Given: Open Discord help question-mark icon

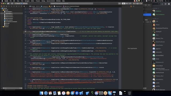Looking at the screenshot, I should point(169,4).
